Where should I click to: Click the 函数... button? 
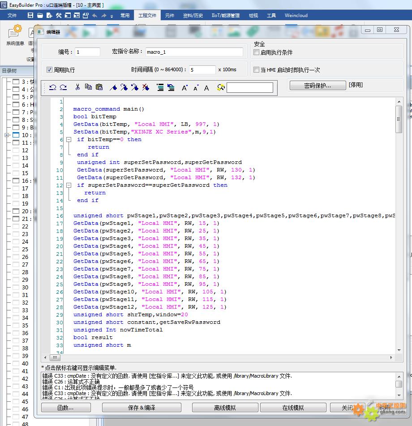[66, 408]
